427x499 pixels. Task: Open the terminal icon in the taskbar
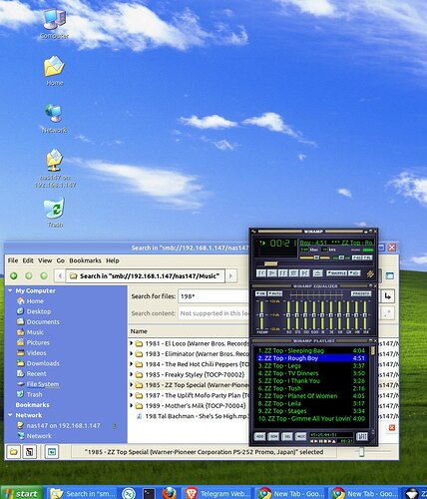click(x=149, y=493)
